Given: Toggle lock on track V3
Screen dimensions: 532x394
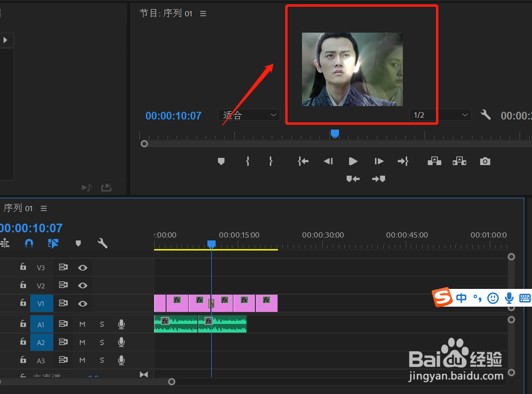Looking at the screenshot, I should pos(23,267).
